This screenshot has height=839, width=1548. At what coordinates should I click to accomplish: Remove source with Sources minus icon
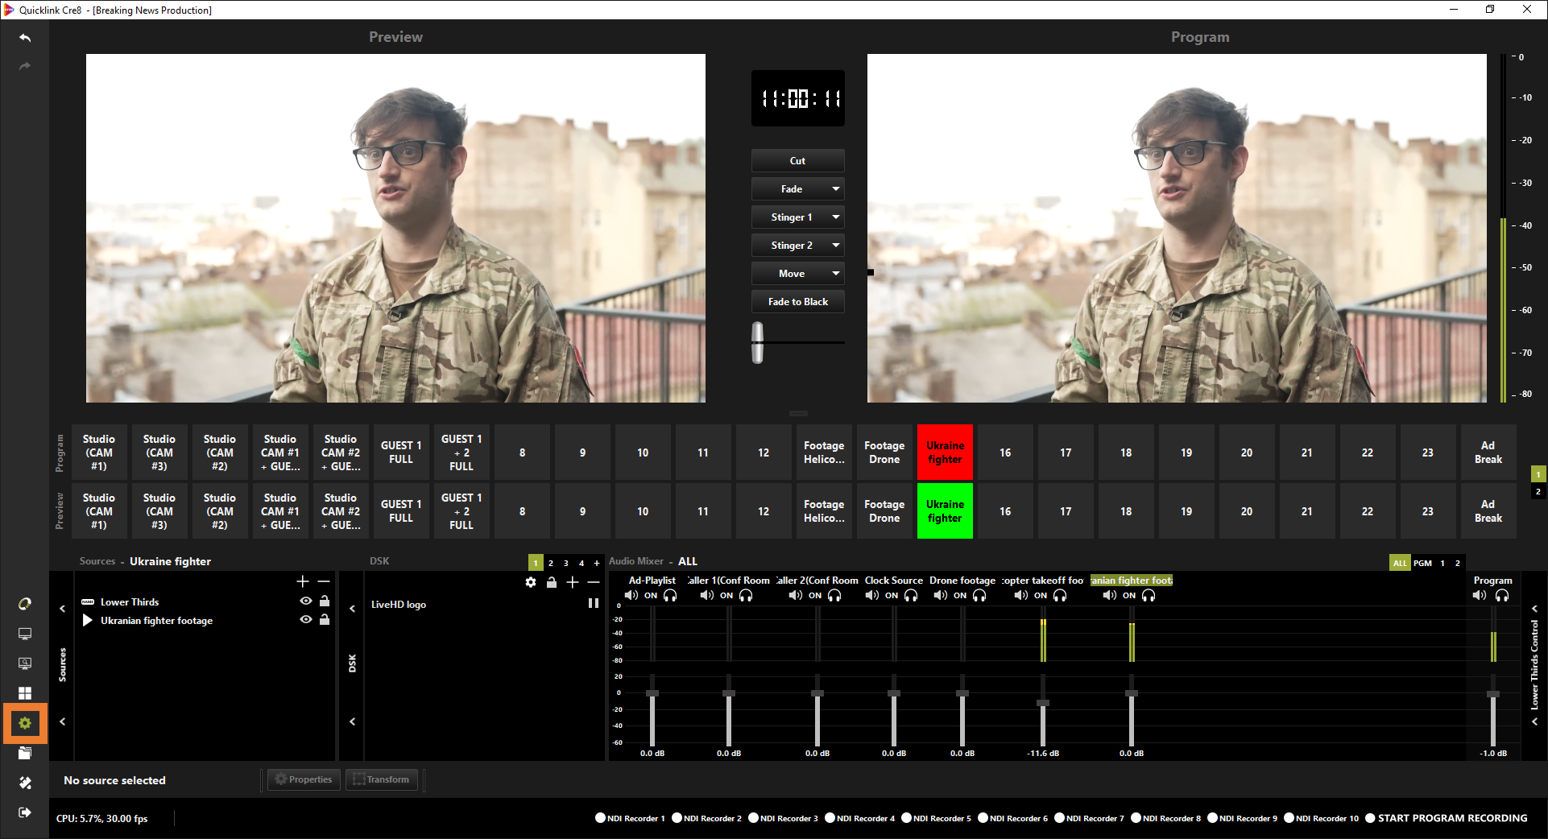point(324,581)
